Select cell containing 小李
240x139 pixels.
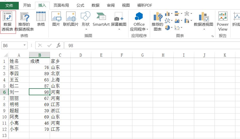(19, 129)
